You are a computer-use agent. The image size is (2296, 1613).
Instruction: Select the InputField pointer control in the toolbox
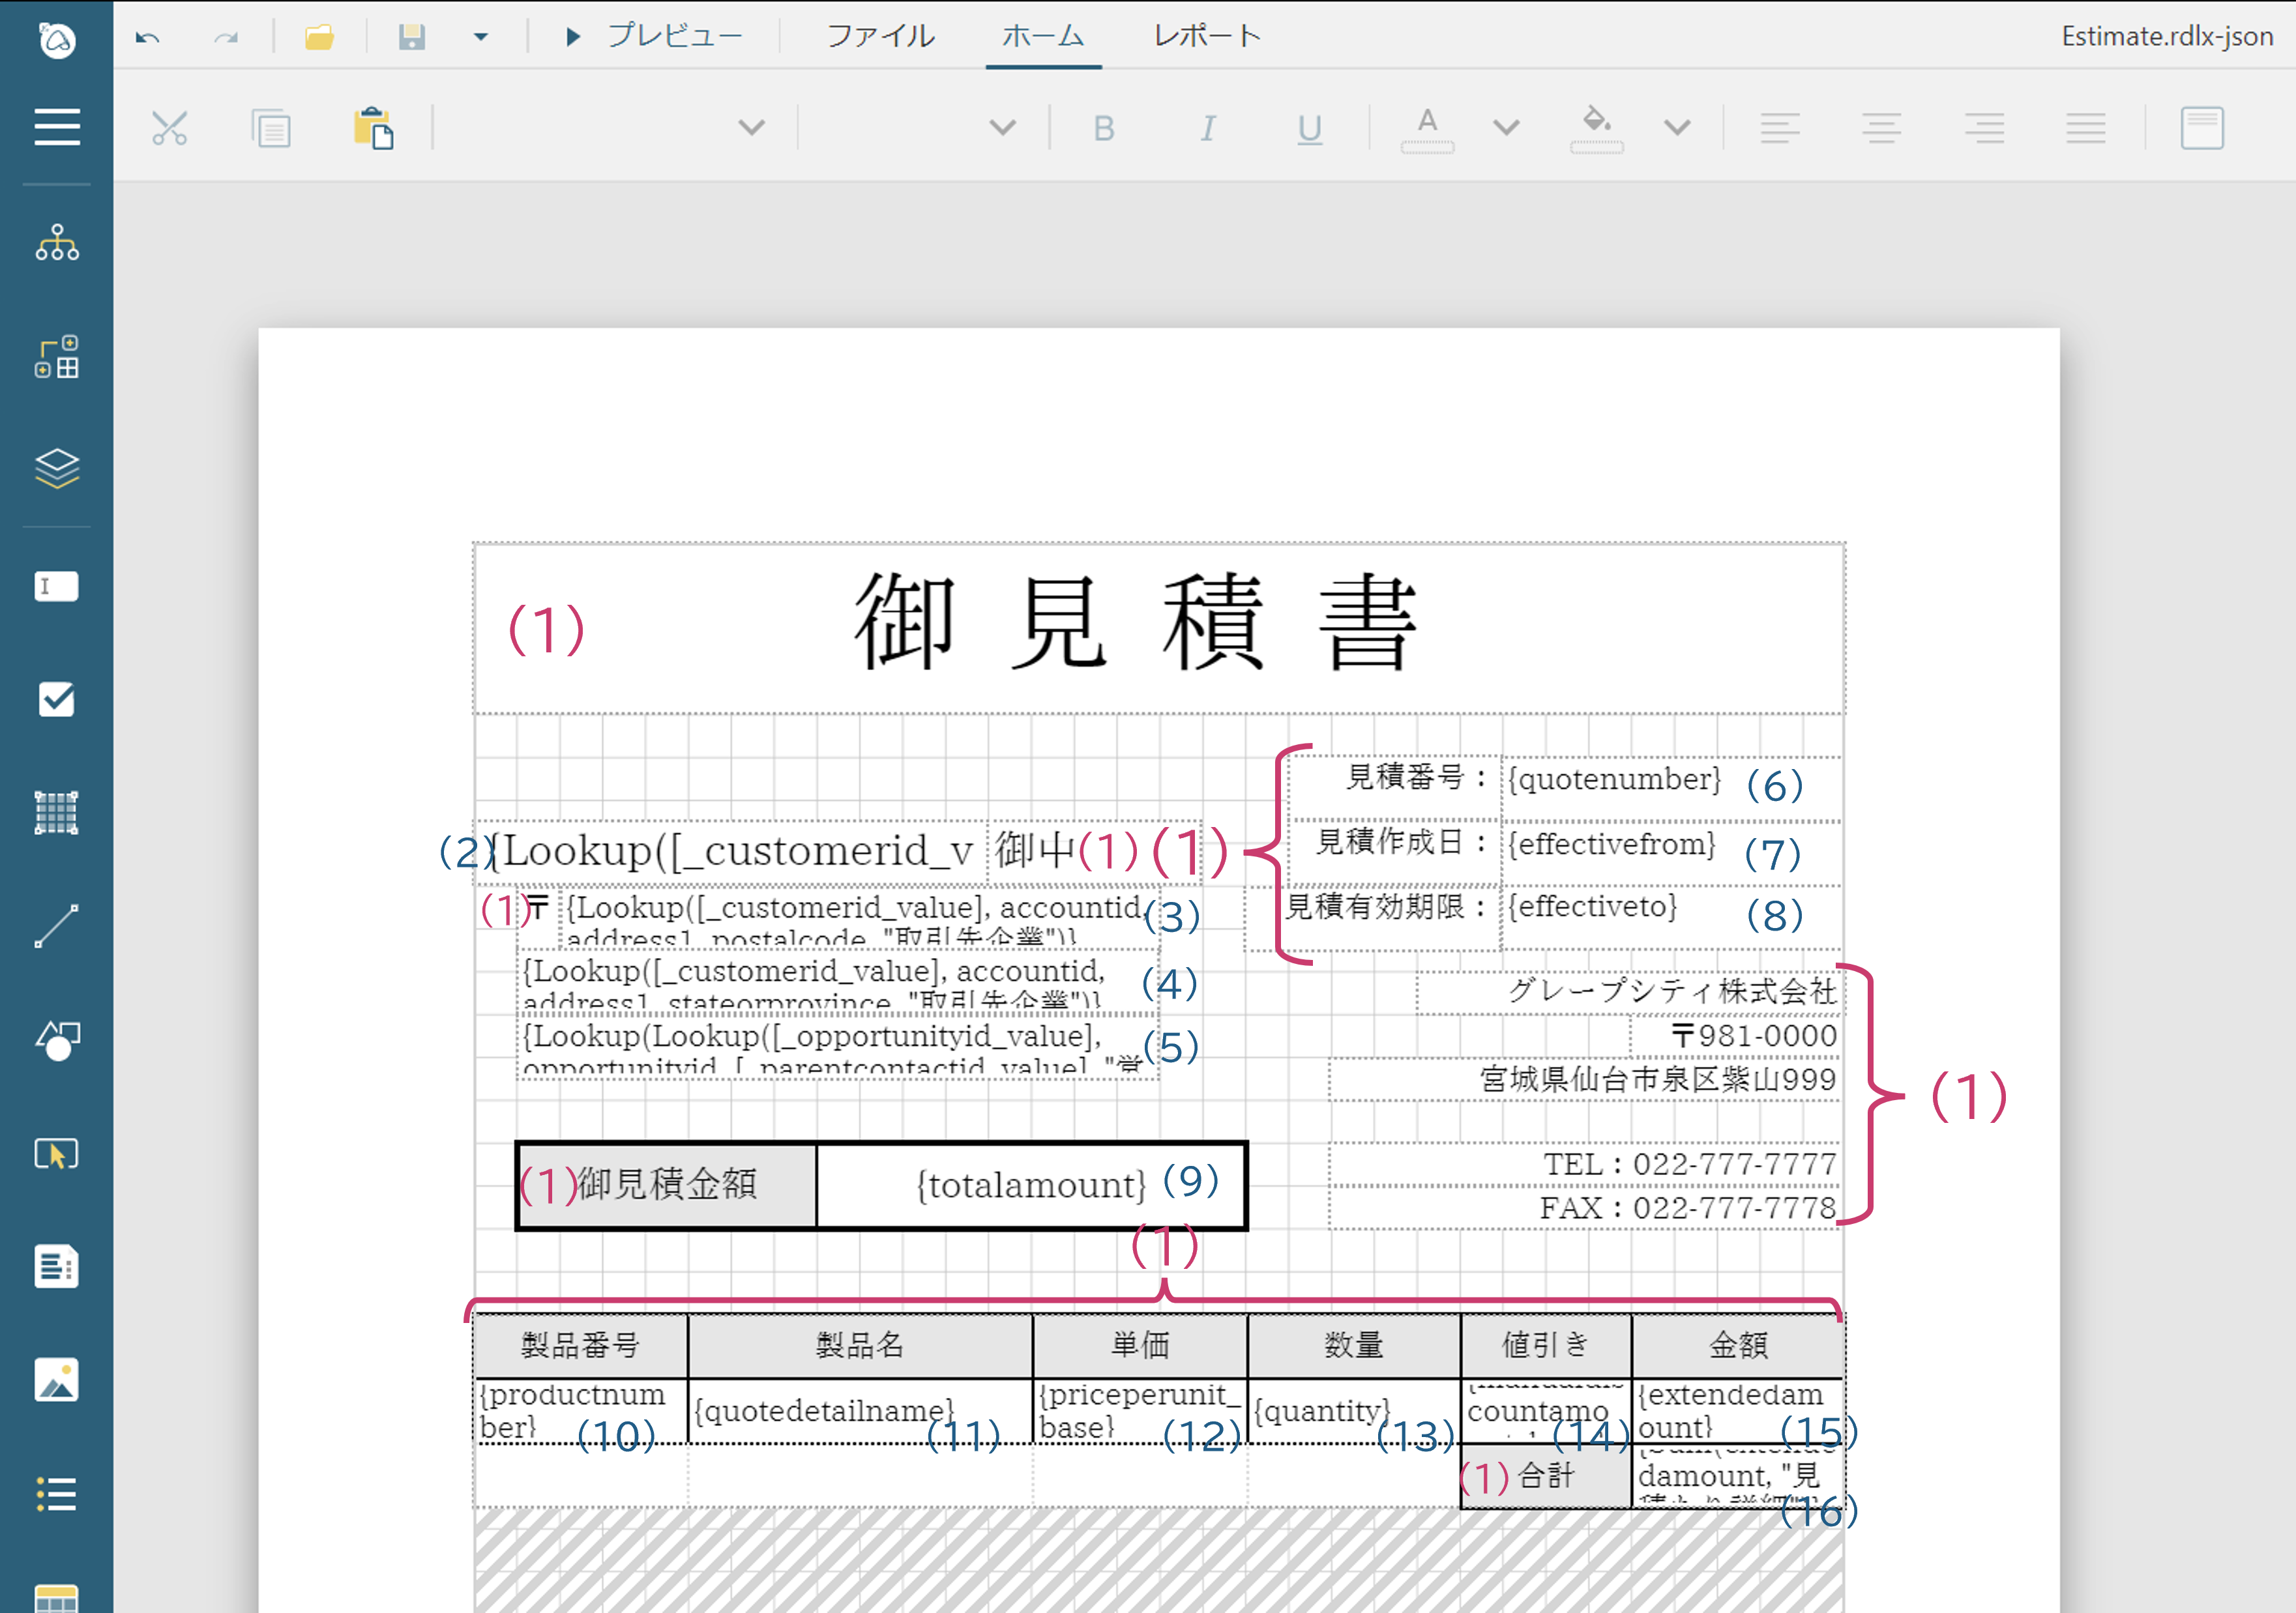(57, 1154)
